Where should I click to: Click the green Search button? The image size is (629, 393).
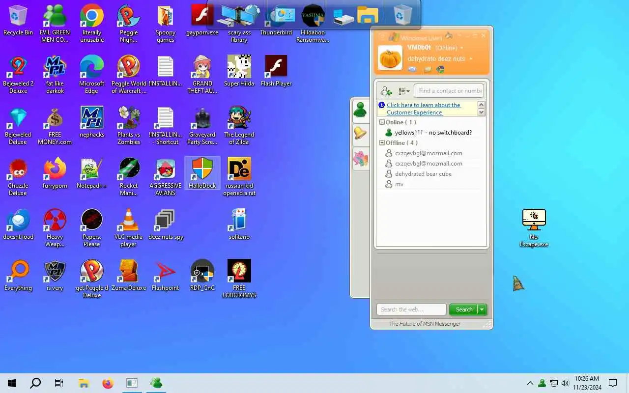pyautogui.click(x=464, y=309)
